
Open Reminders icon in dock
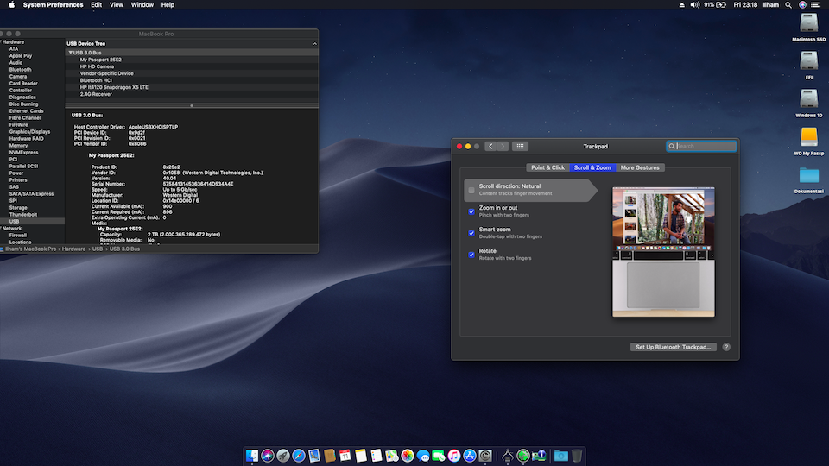pos(376,456)
